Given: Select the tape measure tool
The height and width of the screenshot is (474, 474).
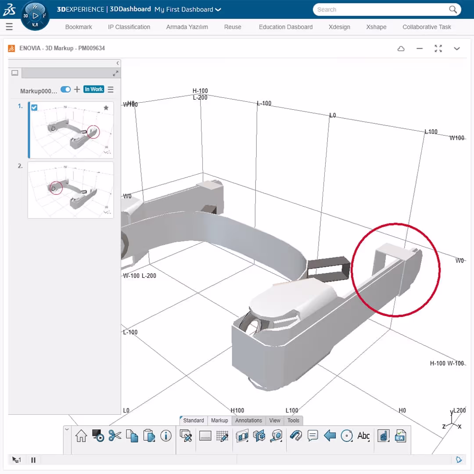Looking at the screenshot, I should [x=276, y=436].
